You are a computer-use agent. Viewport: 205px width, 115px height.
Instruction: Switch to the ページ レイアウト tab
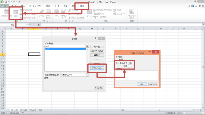[x=35, y=6]
